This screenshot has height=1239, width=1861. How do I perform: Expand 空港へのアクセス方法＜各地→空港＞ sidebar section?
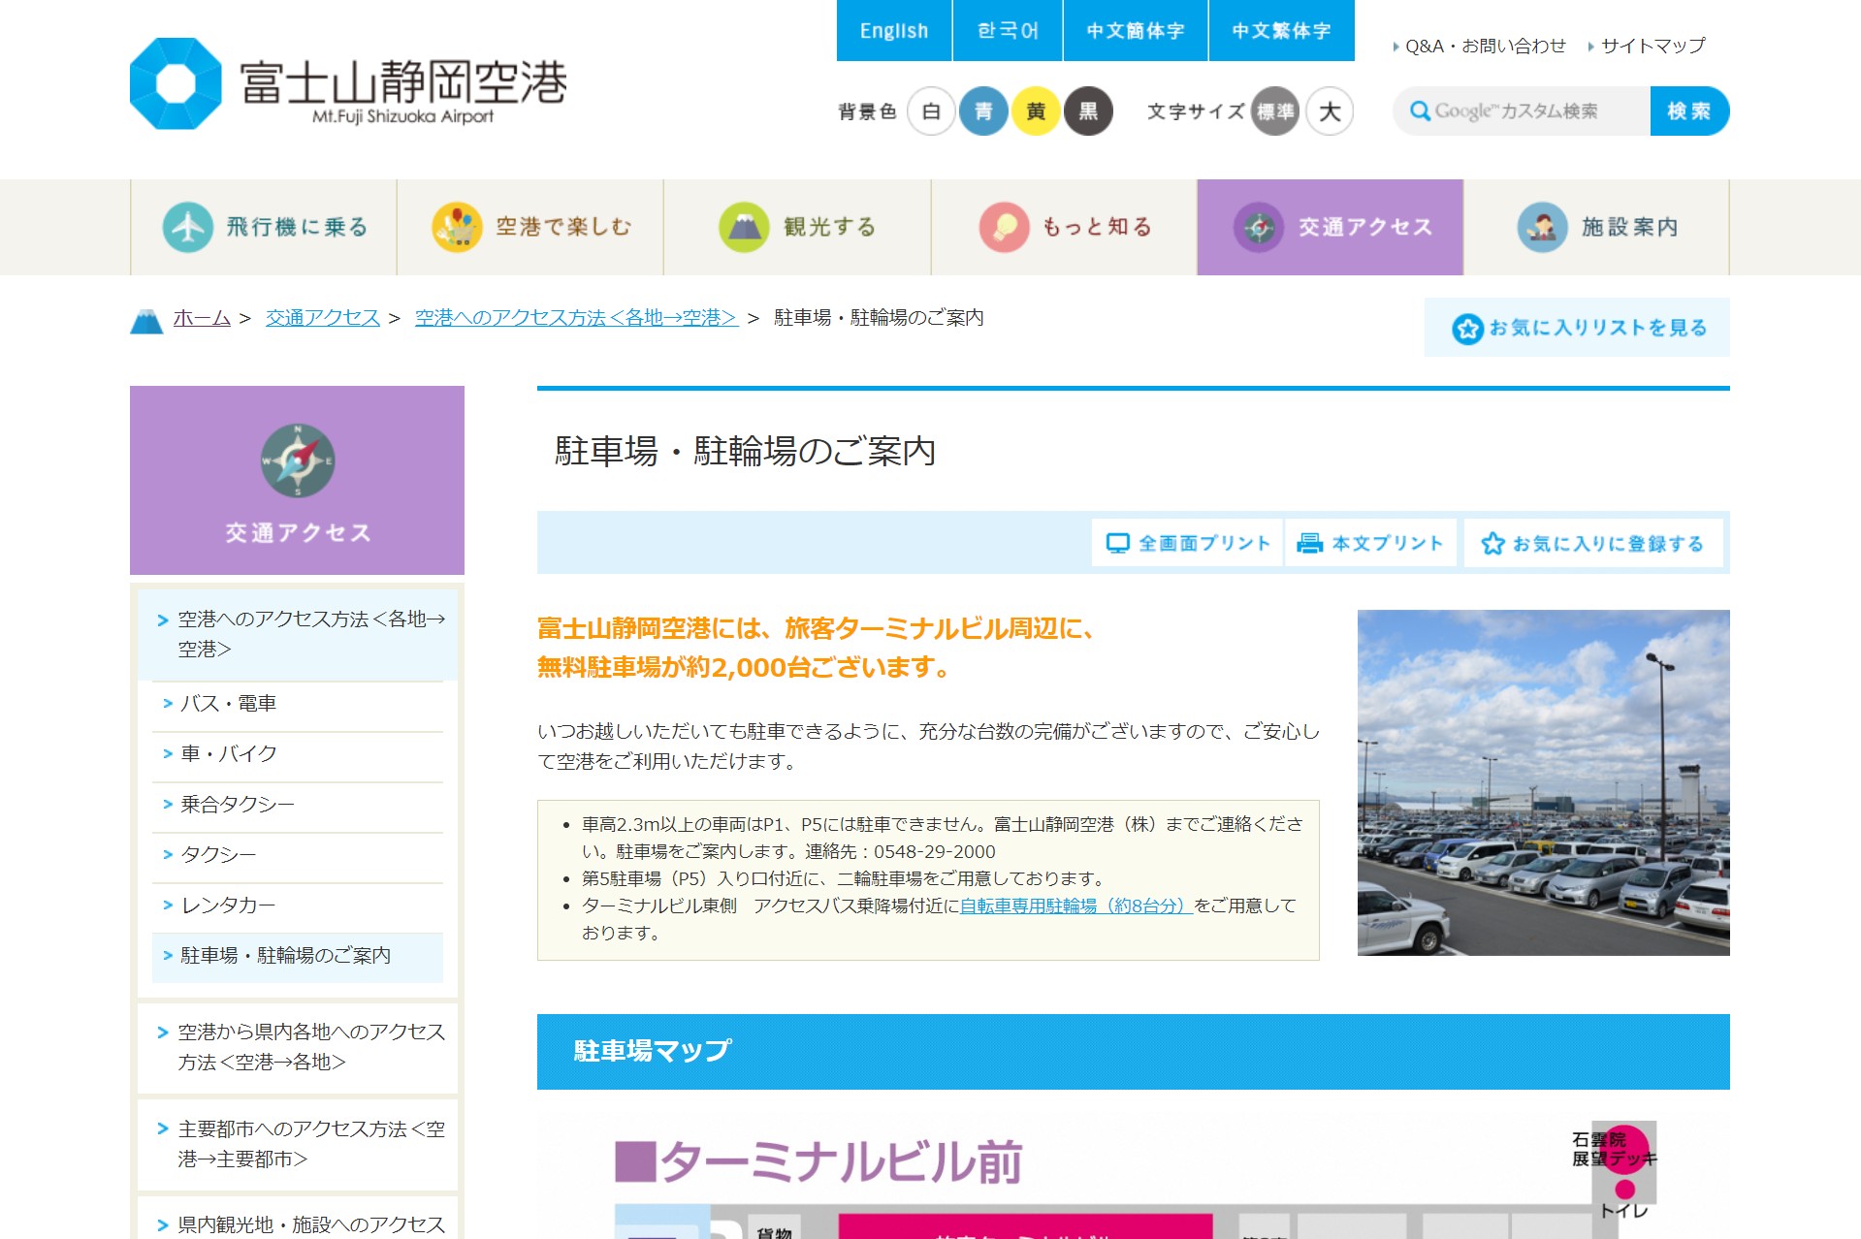click(x=298, y=634)
